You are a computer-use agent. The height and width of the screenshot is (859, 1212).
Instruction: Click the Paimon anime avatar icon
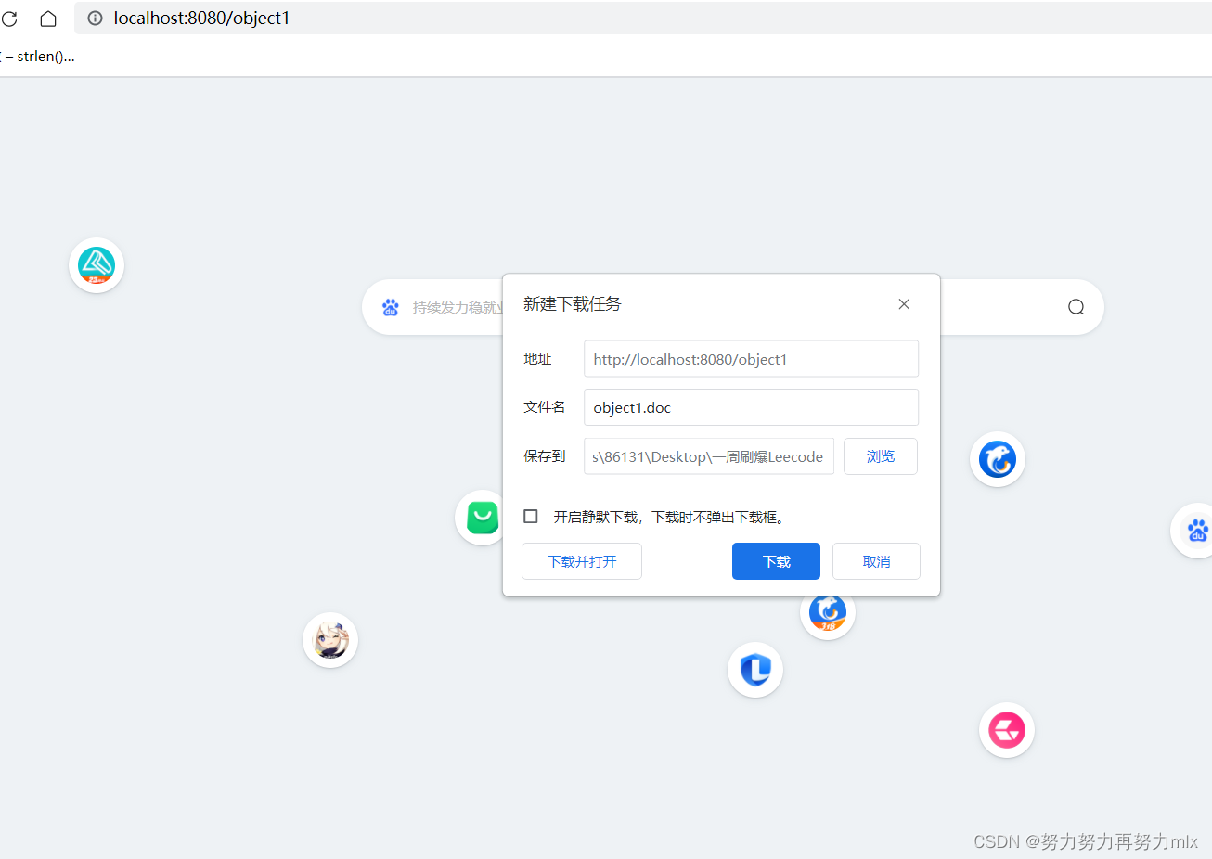point(329,639)
